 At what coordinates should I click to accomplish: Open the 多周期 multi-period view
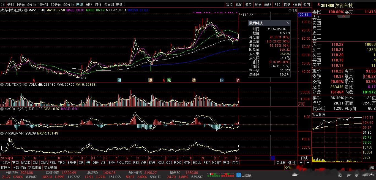click(x=109, y=5)
